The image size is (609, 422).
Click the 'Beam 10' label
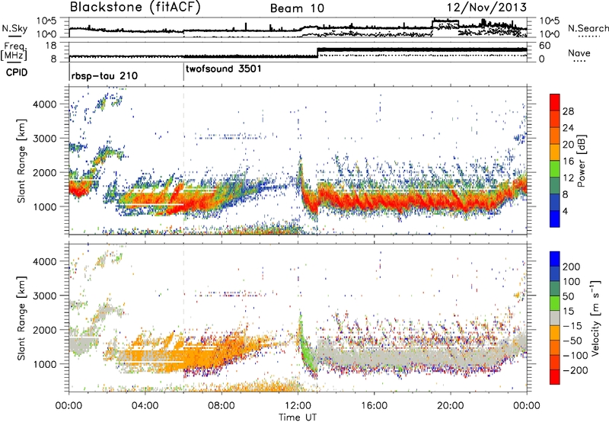pos(297,8)
